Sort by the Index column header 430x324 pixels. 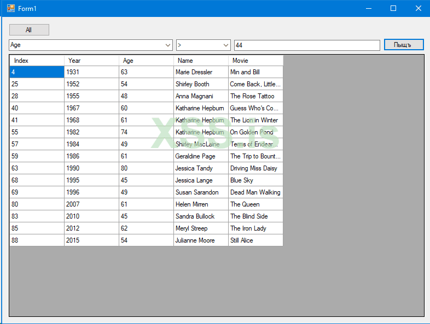coord(37,61)
